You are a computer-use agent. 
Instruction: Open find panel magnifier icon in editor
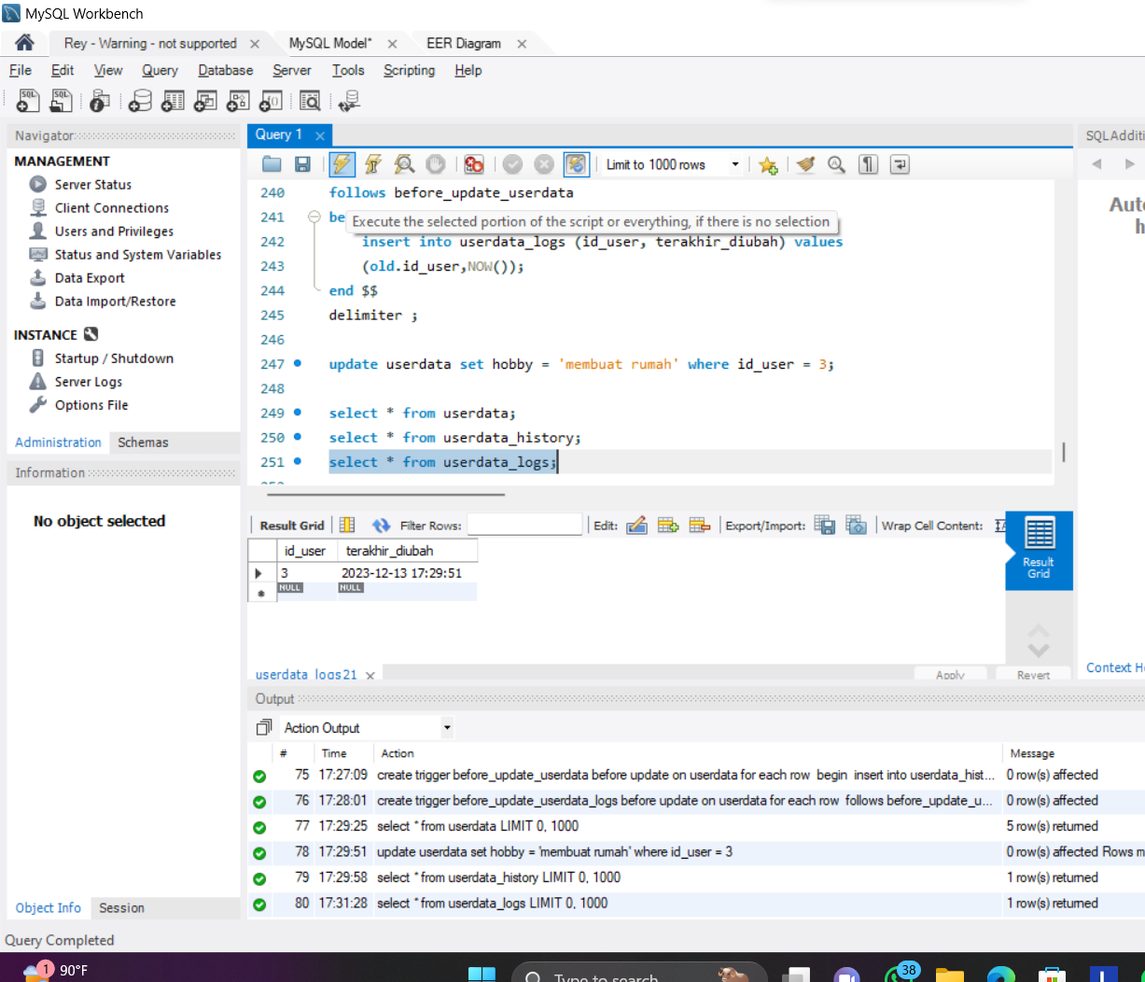pos(837,164)
